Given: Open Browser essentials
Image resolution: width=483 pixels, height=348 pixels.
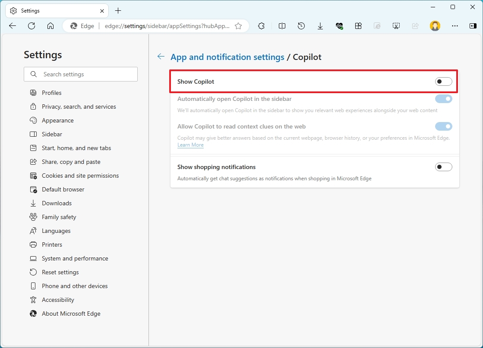Looking at the screenshot, I should pyautogui.click(x=339, y=26).
